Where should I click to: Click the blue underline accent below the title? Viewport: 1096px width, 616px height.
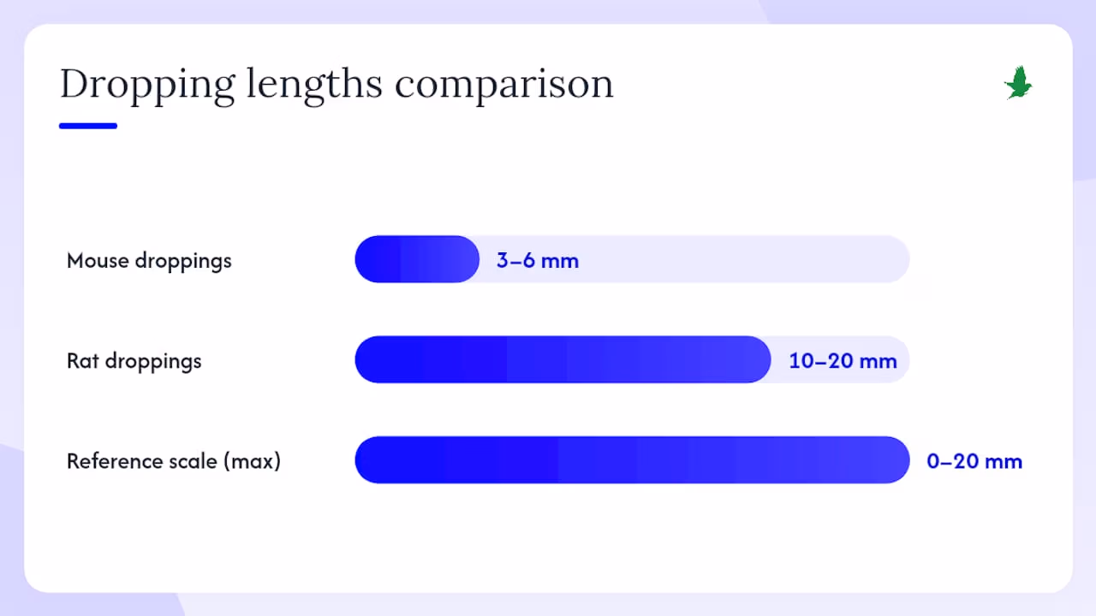point(88,126)
